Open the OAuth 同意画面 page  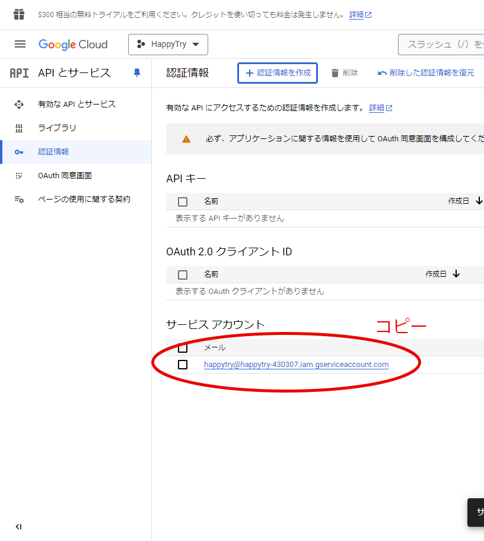click(x=65, y=176)
